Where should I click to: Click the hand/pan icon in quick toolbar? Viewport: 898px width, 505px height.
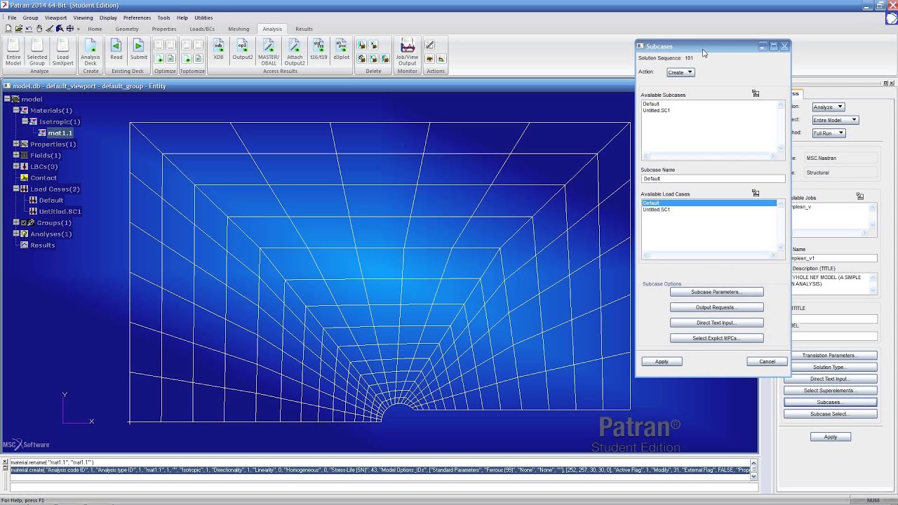pos(39,29)
